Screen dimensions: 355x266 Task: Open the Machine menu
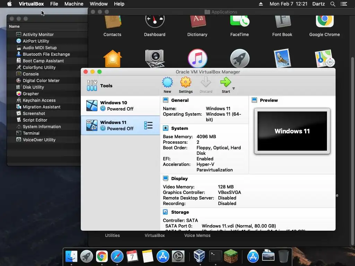[x=74, y=4]
